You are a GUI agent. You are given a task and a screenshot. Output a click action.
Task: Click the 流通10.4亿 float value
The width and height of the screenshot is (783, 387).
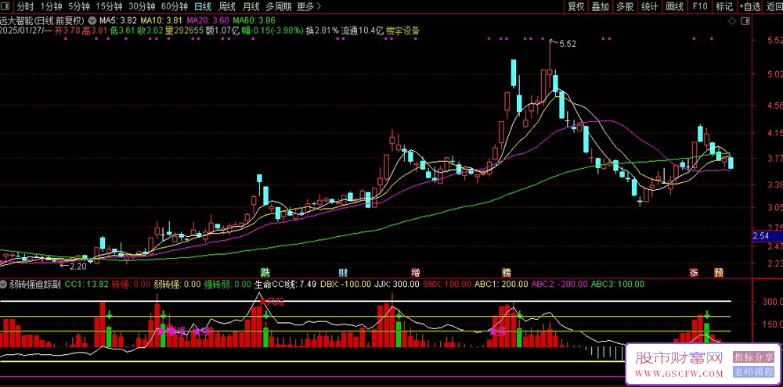coord(362,30)
